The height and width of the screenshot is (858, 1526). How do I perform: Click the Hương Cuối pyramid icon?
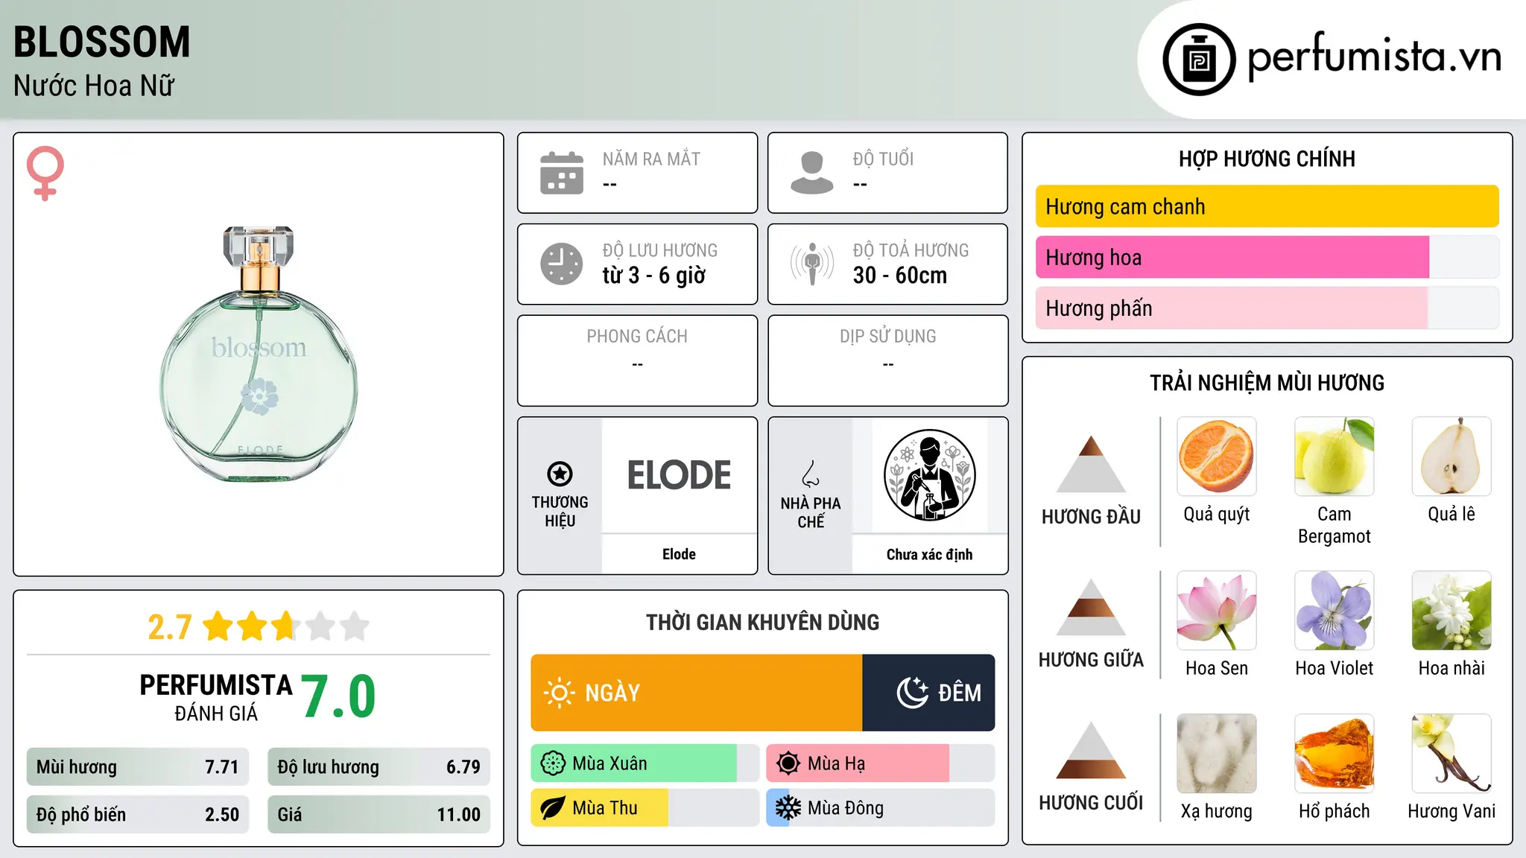(1091, 750)
